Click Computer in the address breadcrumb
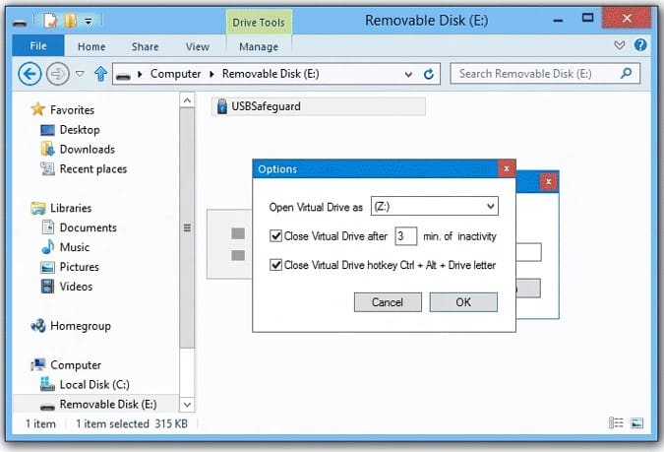The height and width of the screenshot is (452, 664). [x=175, y=74]
